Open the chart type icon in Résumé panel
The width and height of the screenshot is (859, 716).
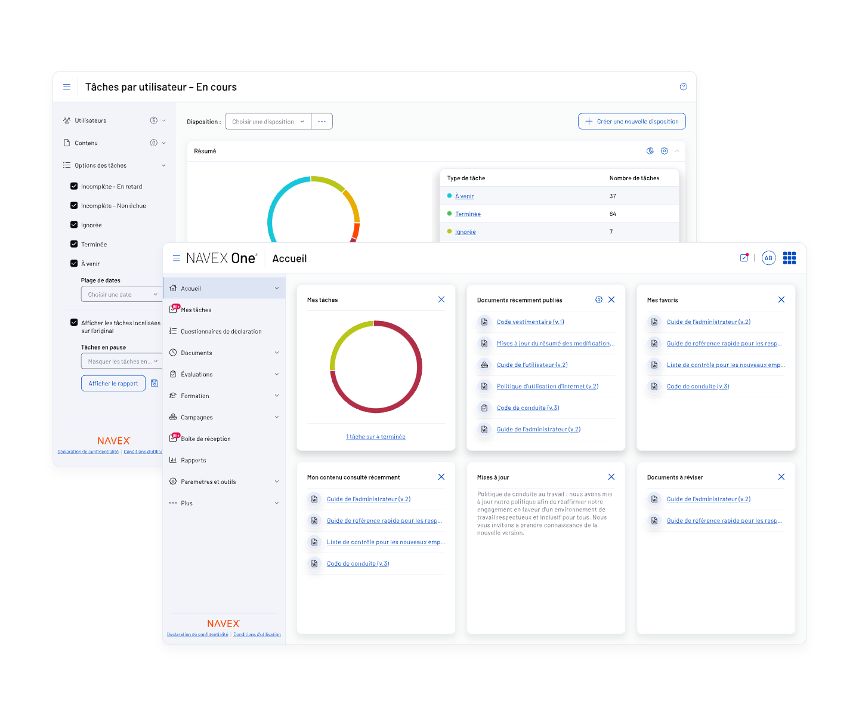point(650,151)
